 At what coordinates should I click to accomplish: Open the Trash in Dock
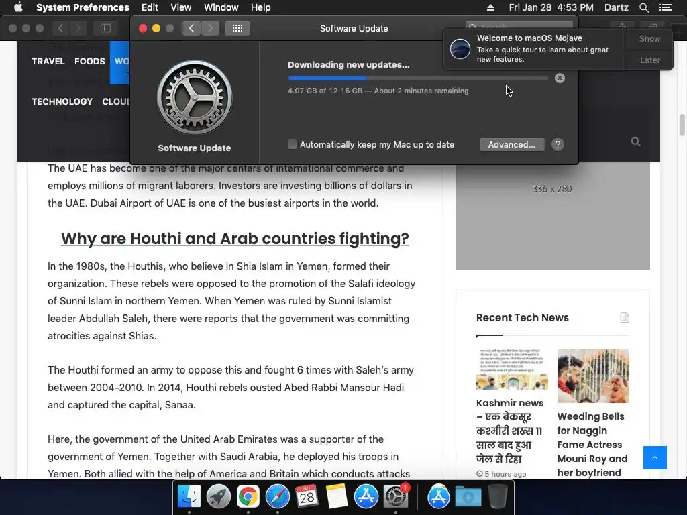pyautogui.click(x=497, y=497)
